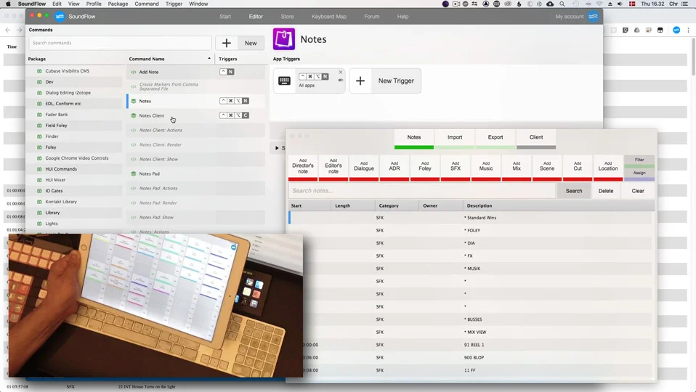Toggle the Assign button in Notes window

[639, 174]
